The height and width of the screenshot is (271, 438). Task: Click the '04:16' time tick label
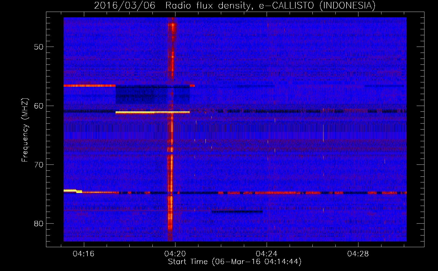[x=83, y=254]
